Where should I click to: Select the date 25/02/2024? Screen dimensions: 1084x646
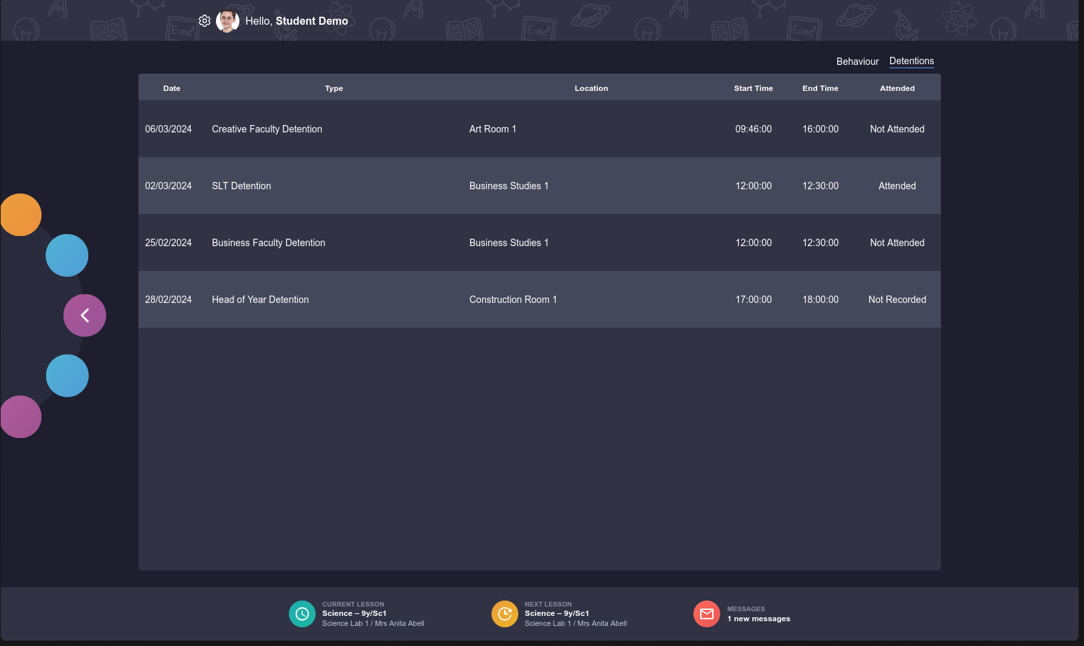[169, 243]
